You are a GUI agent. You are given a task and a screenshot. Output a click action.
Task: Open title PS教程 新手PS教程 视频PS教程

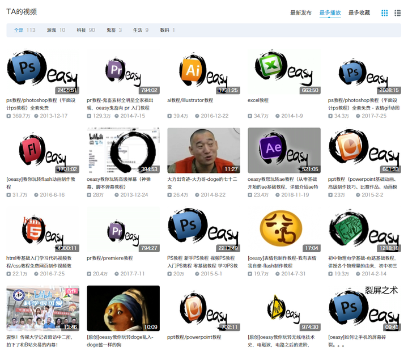tap(203, 262)
